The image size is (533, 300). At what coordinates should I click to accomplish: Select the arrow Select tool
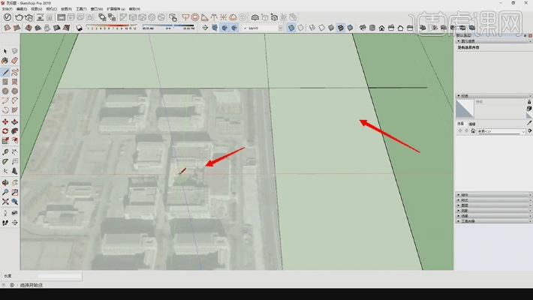point(5,52)
